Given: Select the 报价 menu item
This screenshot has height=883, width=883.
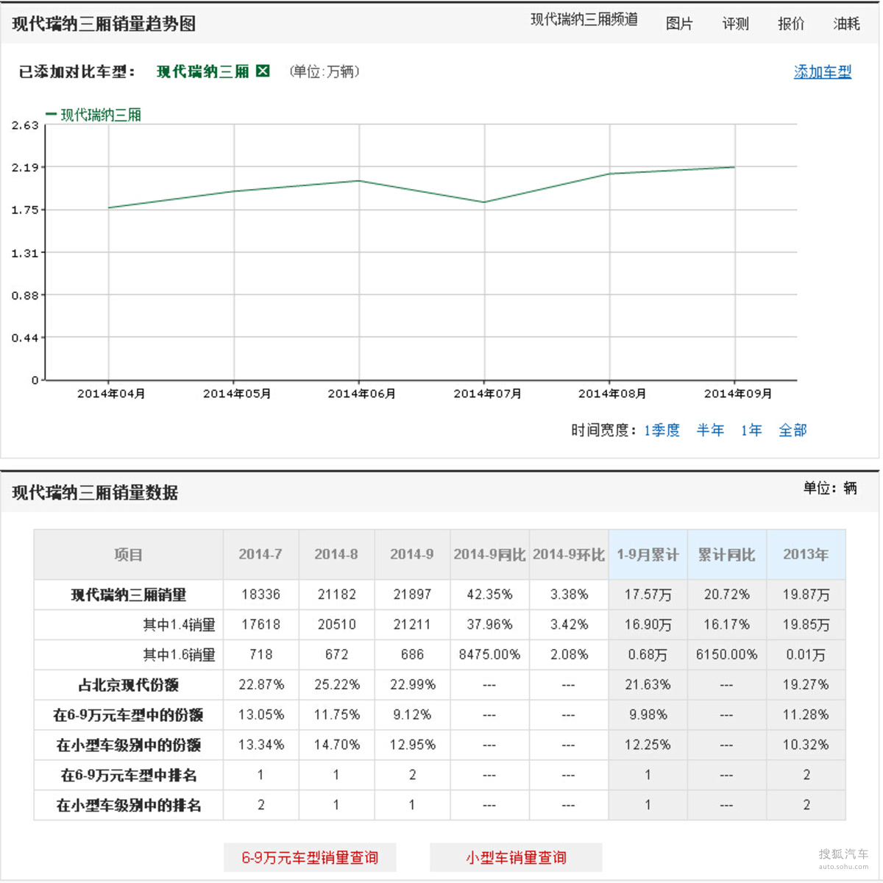Looking at the screenshot, I should click(x=791, y=24).
